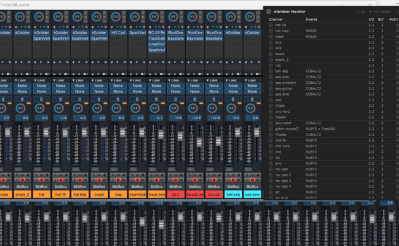Screen dimensions: 399x246
Task: Open MixBus output selector on seq sine channel
Action: click(x=252, y=186)
